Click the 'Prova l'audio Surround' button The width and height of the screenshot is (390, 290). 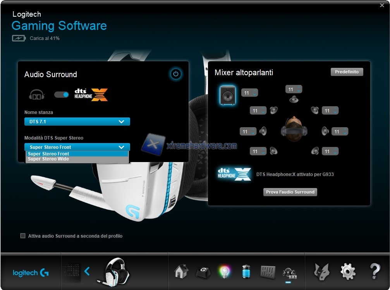(290, 192)
